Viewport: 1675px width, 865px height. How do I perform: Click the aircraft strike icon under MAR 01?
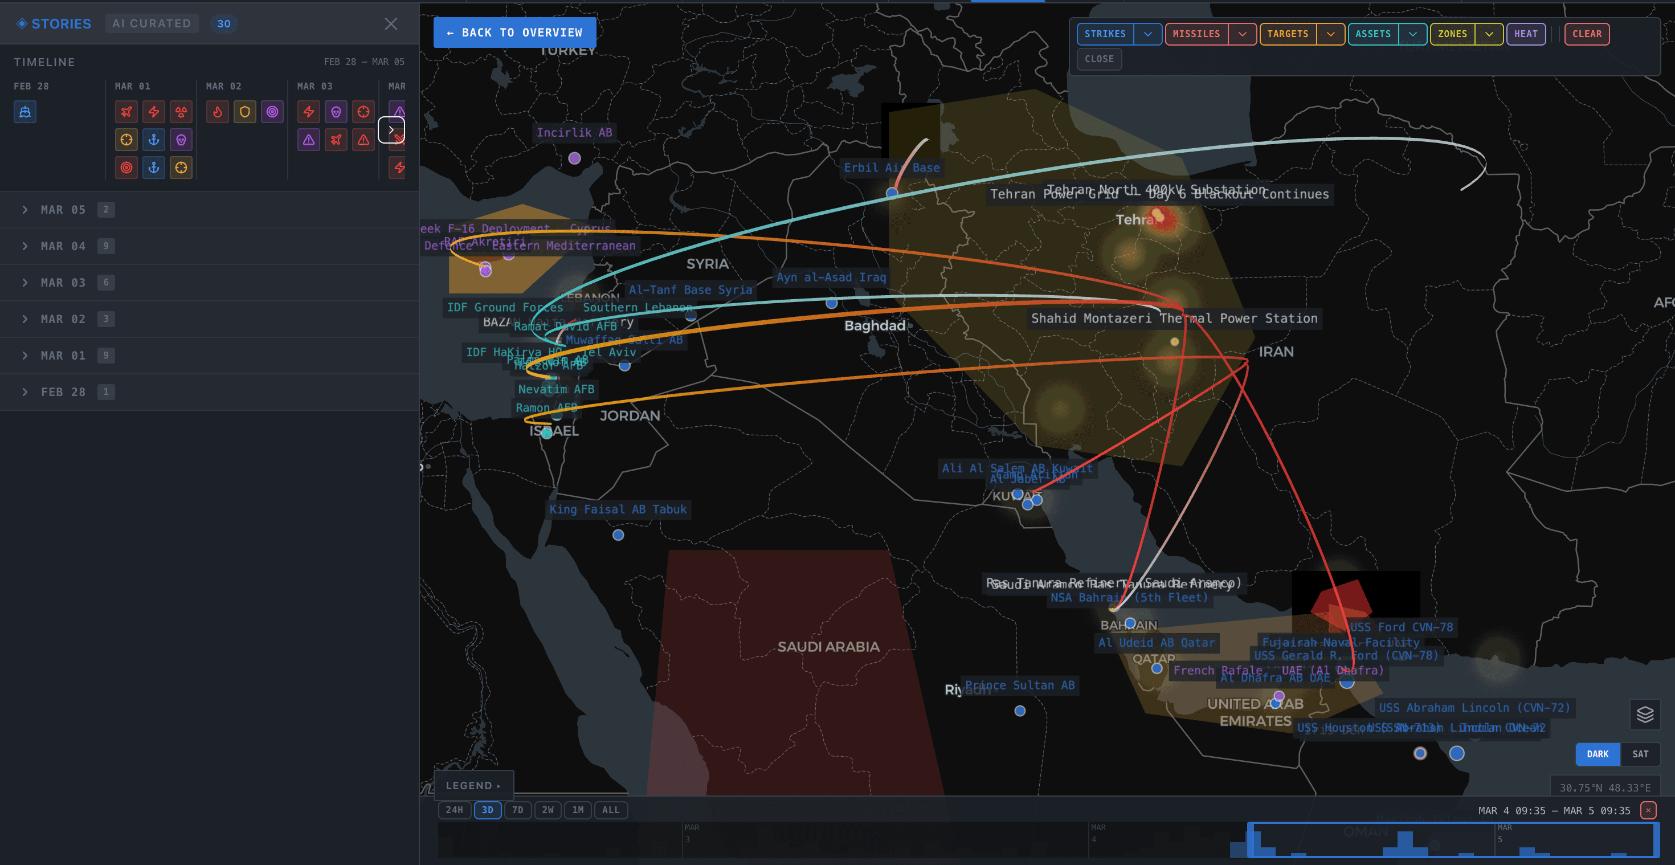[125, 111]
